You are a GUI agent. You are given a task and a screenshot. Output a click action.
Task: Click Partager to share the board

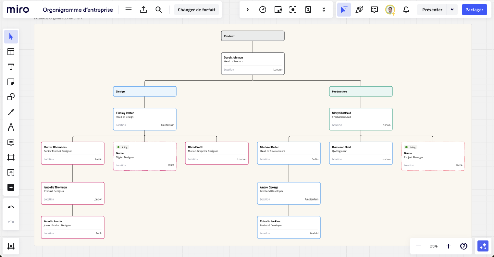point(474,10)
